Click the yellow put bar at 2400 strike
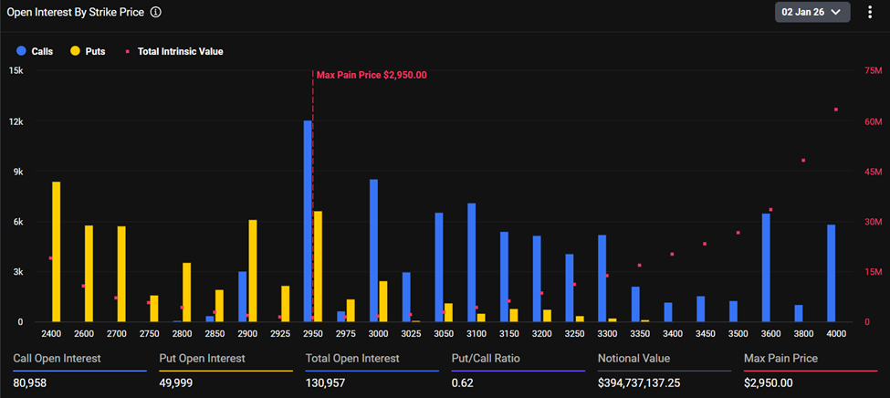Screen dimensions: 890x398 57,251
